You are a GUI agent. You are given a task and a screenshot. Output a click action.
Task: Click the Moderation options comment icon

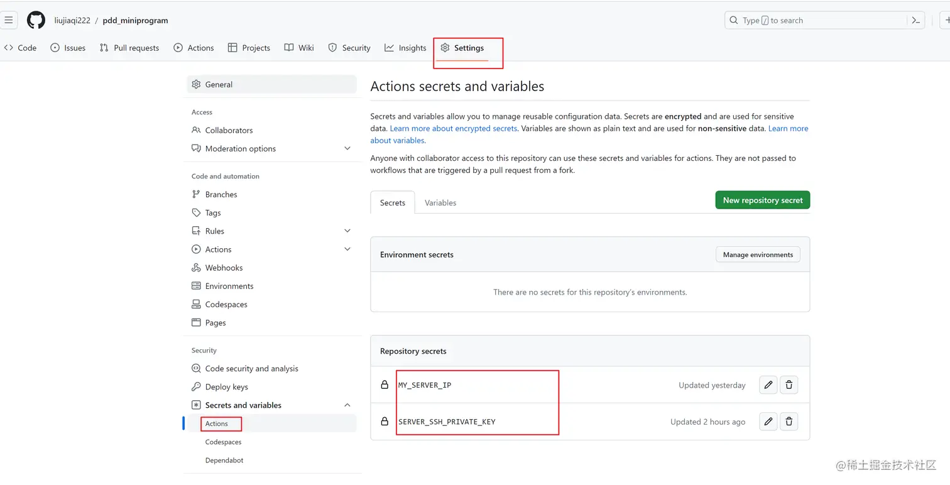(x=196, y=148)
